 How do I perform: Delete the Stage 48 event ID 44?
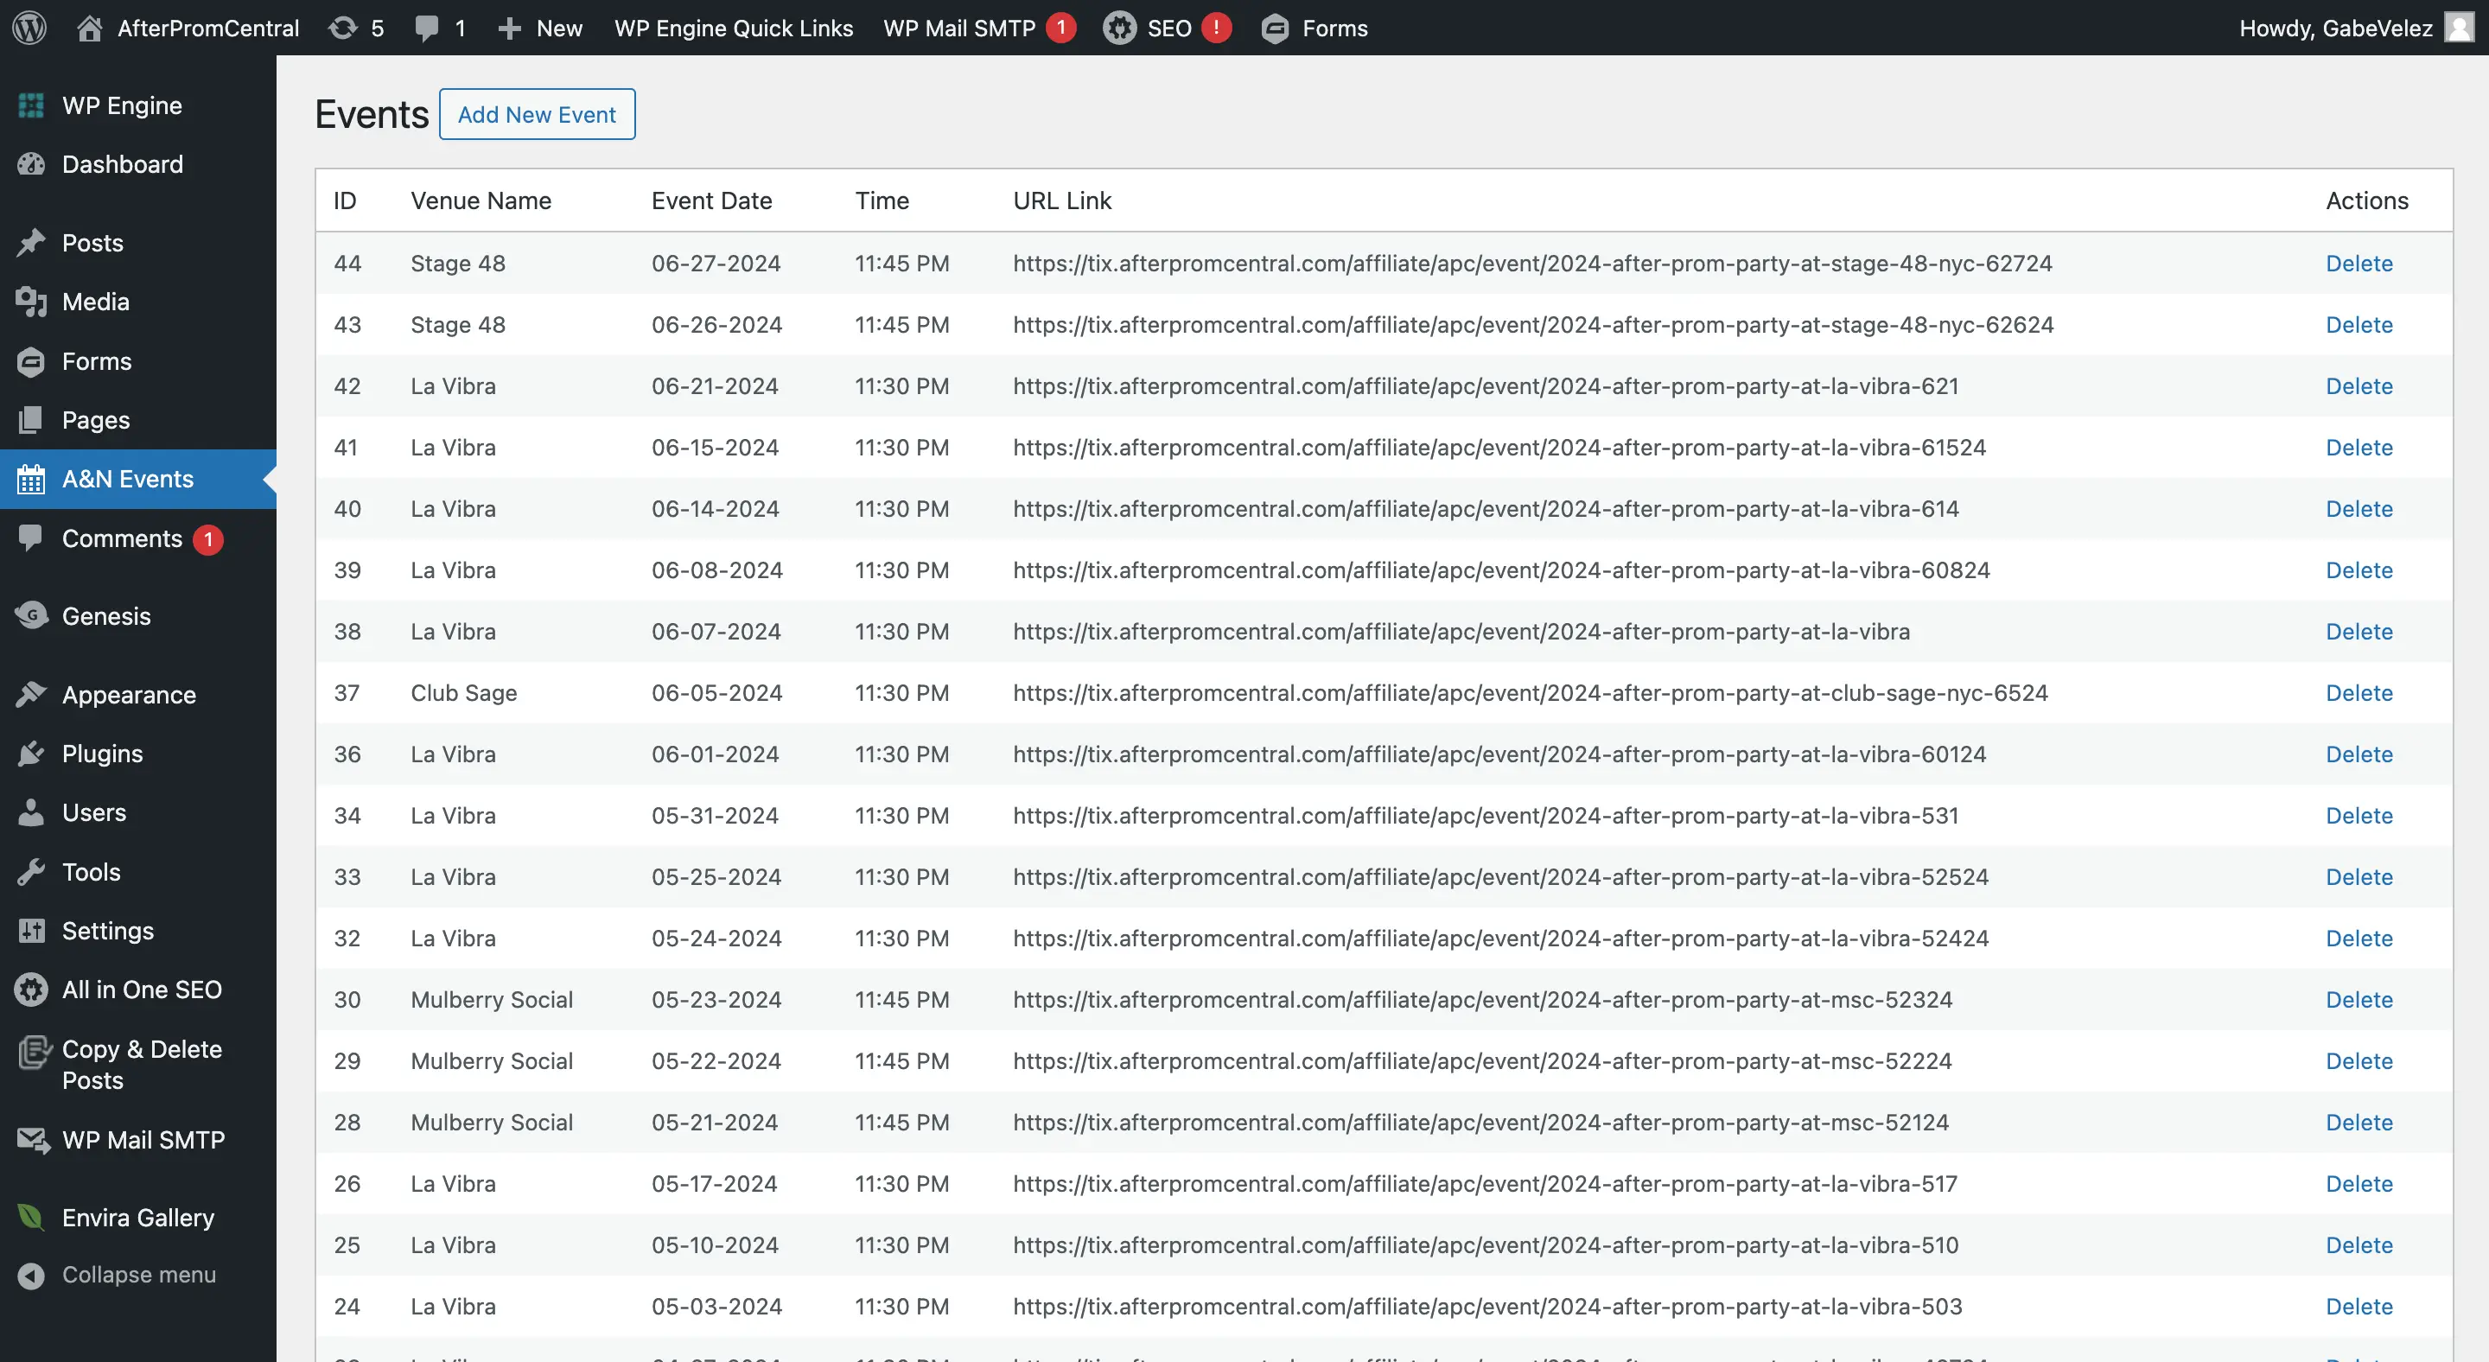2357,262
